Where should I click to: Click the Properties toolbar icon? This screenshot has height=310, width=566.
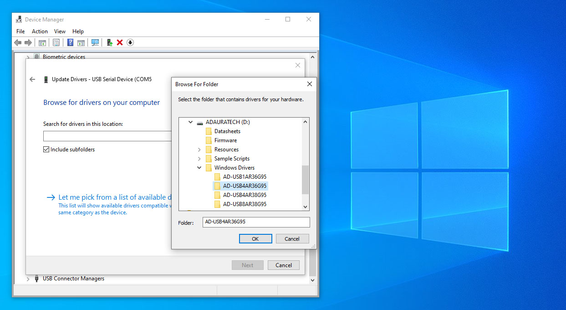pyautogui.click(x=56, y=42)
